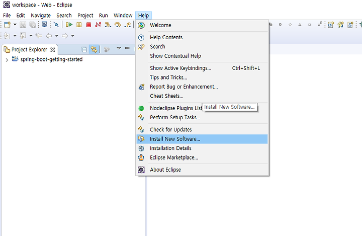Choose Welcome from Help menu
Viewport: 362px width, 236px height.
pos(202,25)
